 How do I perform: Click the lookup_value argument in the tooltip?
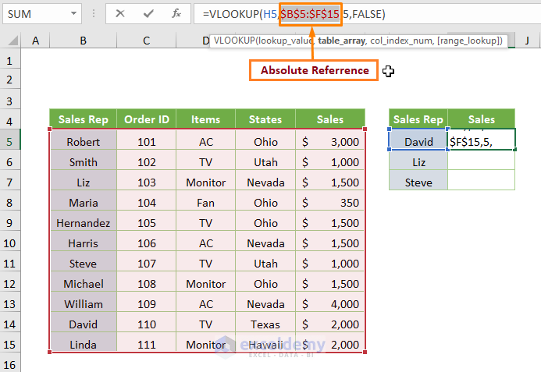[285, 41]
